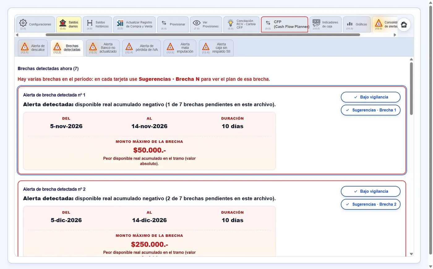This screenshot has width=433, height=269.
Task: Click the amount "$50.000.-"
Action: [x=149, y=150]
